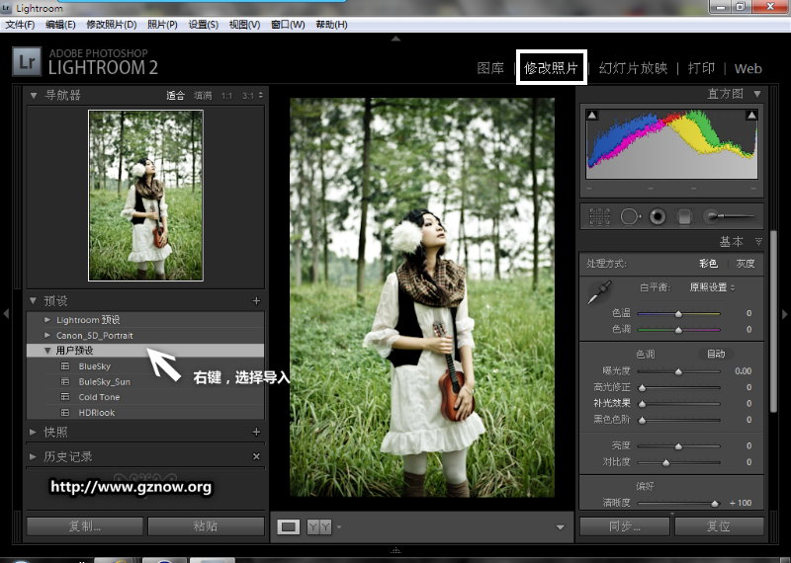Screen dimensions: 791x563
Task: Open the 图库 Library module tab
Action: (490, 68)
